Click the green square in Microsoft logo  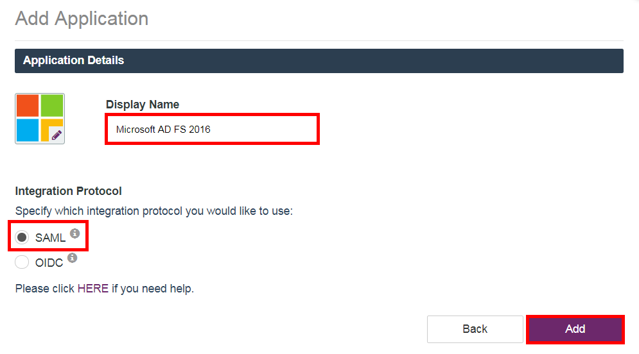click(52, 105)
